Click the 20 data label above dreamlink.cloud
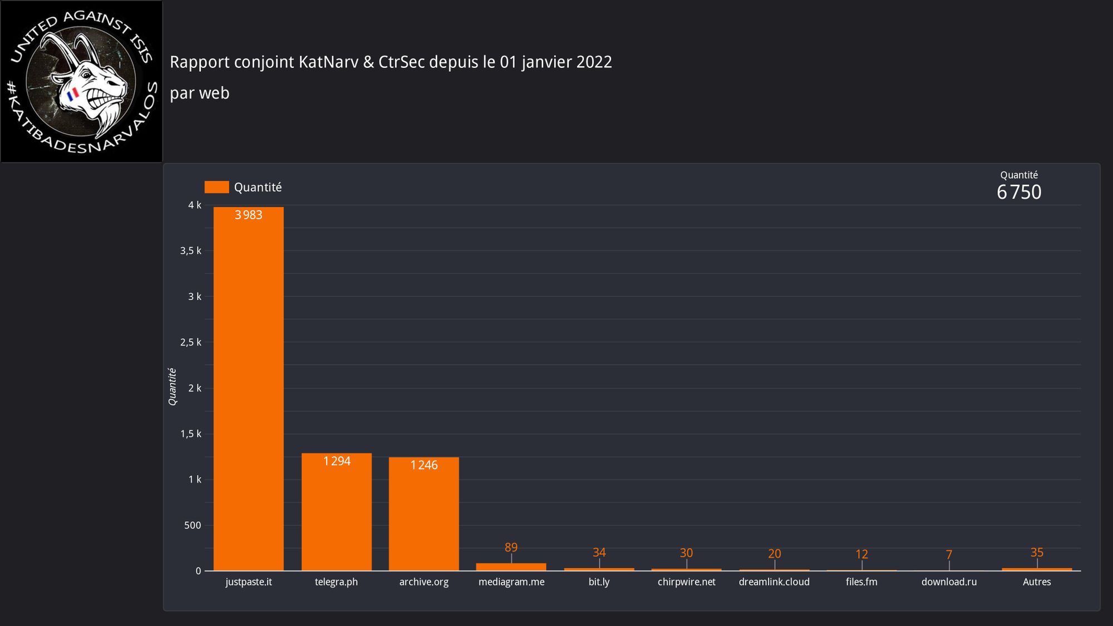This screenshot has height=626, width=1113. click(774, 554)
